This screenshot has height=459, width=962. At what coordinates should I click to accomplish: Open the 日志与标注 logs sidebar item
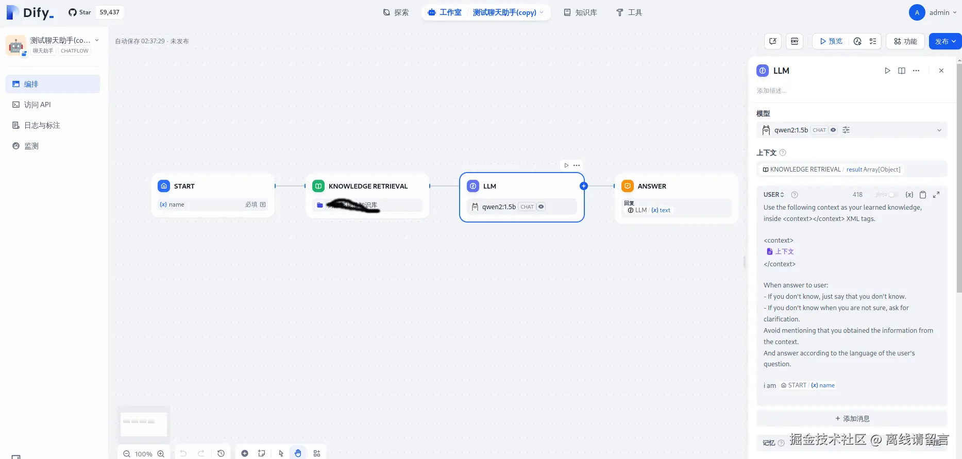coord(53,125)
